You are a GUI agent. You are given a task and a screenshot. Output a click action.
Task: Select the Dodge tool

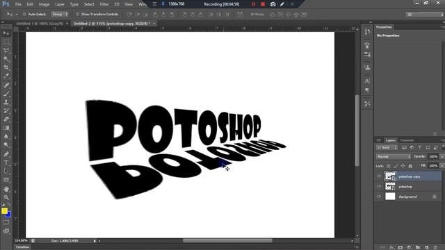click(x=6, y=145)
